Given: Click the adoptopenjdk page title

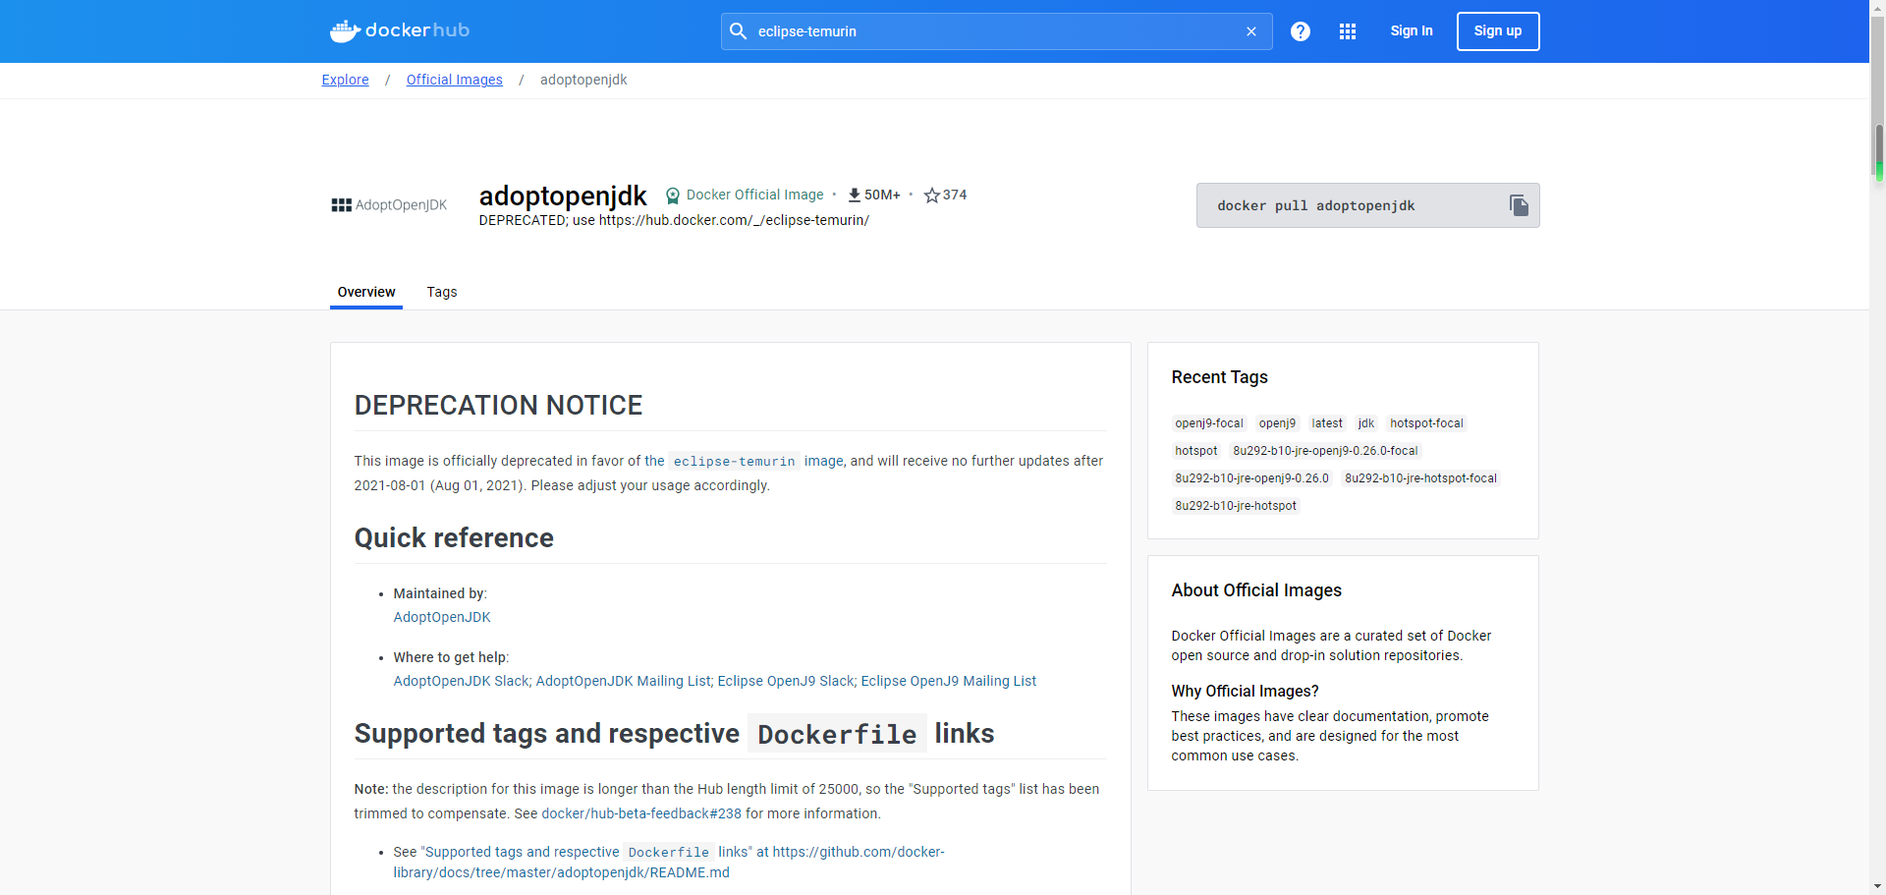Looking at the screenshot, I should (x=563, y=196).
